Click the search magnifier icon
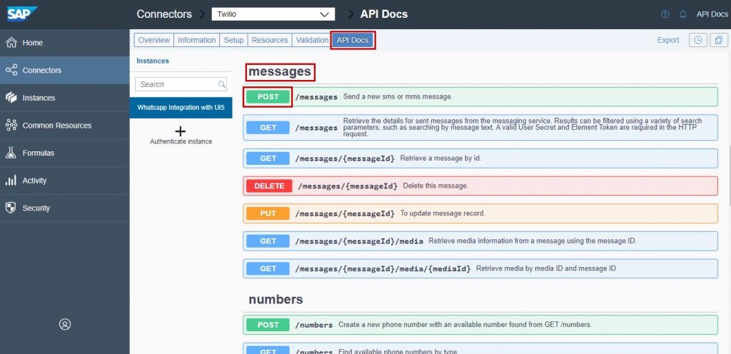Viewport: 731px width, 354px height. click(222, 84)
